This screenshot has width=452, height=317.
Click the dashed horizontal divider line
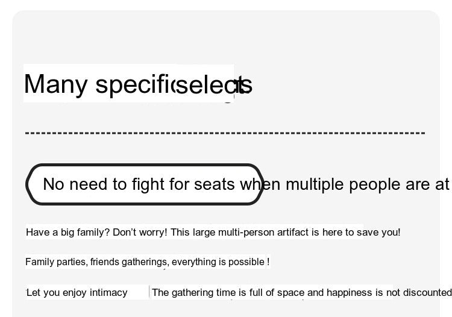tap(225, 133)
